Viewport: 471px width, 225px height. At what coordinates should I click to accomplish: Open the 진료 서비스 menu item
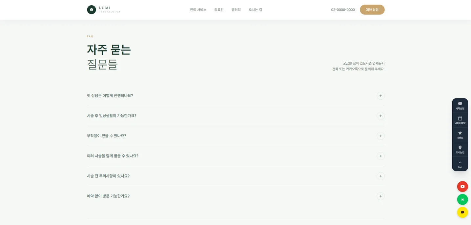(198, 10)
